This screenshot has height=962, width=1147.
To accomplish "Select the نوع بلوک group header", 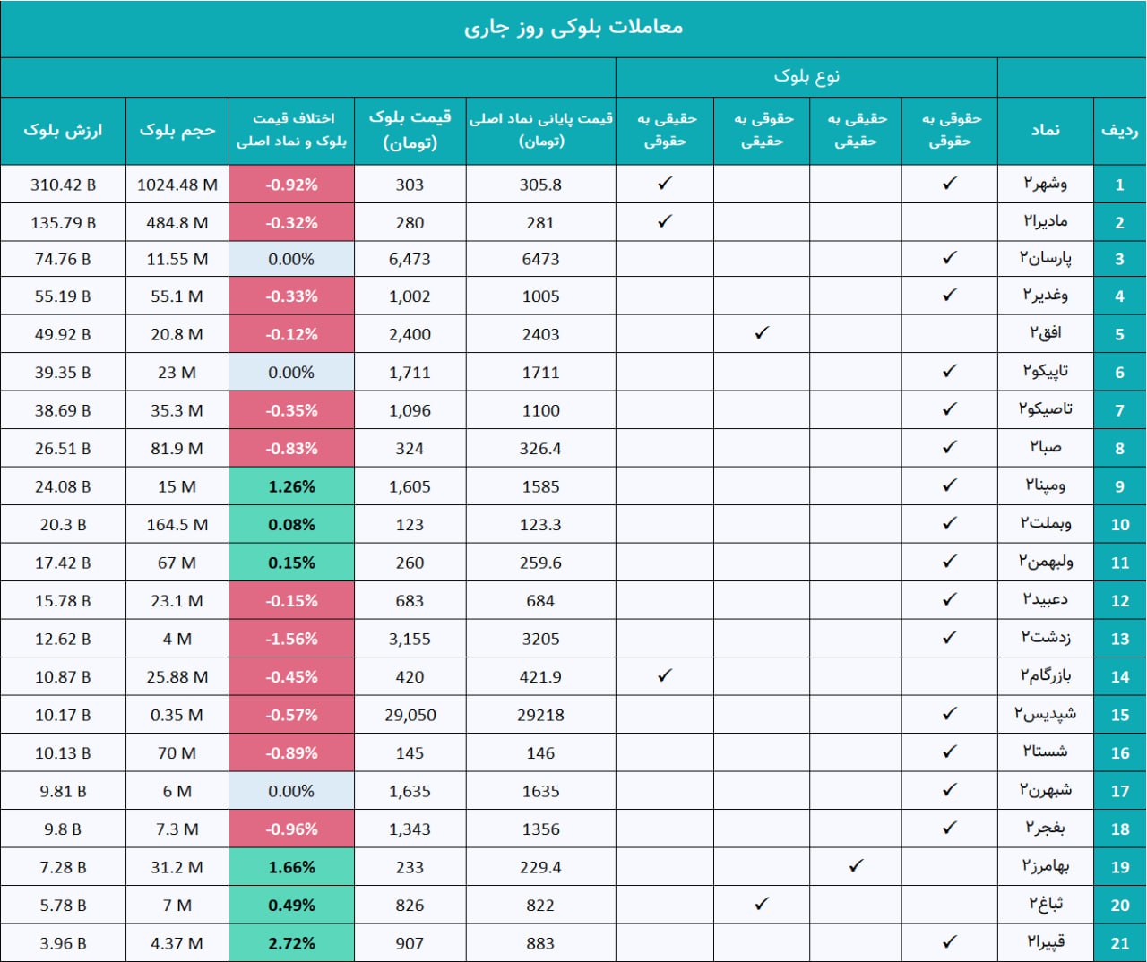I will pos(806,77).
